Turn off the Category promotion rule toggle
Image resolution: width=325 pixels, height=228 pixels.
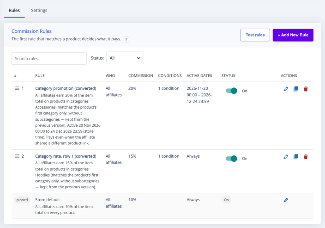[231, 91]
